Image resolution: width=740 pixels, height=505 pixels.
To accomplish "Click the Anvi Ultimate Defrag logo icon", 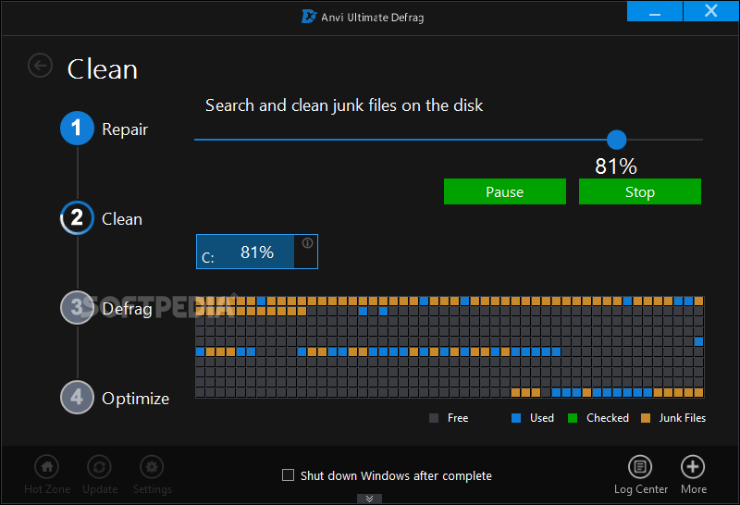I will pyautogui.click(x=309, y=17).
